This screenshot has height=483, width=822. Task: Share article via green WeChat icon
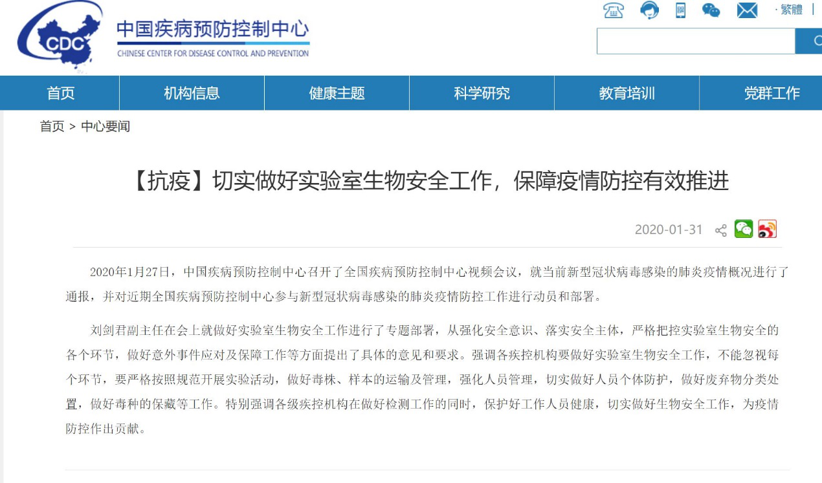tap(744, 229)
